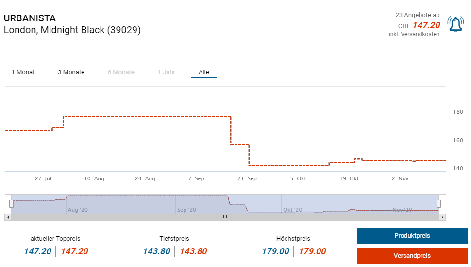Click the navigator scrollbar right arrow
Viewport: 471px width, 267px height.
pyautogui.click(x=442, y=217)
